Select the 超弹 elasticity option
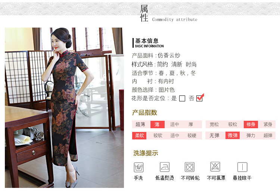Image resolution: width=280 pixels, height=192 pixels. pos(268,135)
